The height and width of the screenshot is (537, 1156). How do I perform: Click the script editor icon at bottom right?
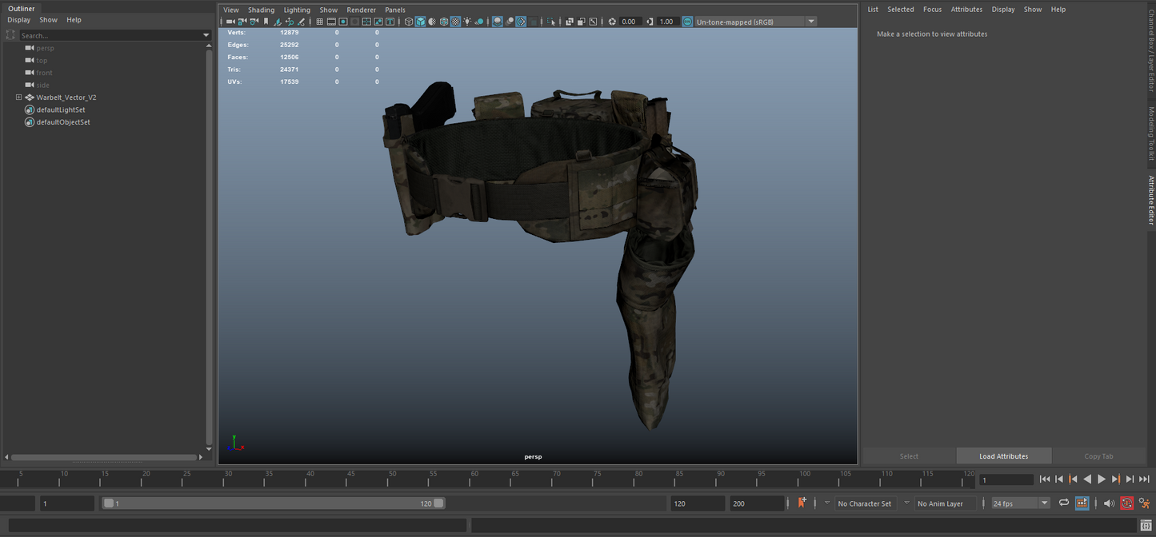(1146, 525)
